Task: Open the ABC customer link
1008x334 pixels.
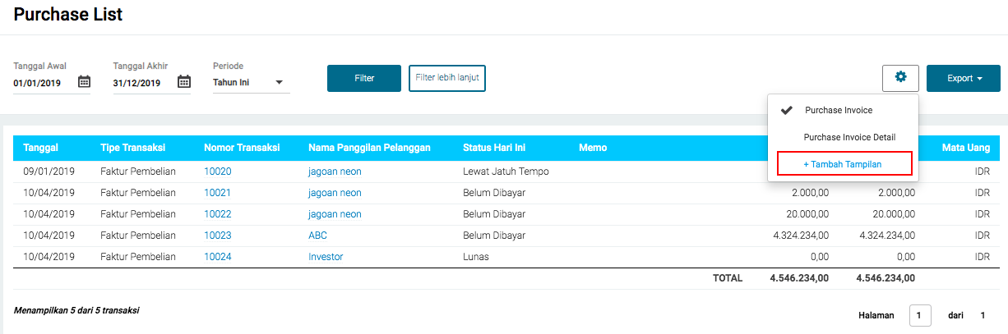Action: point(318,236)
